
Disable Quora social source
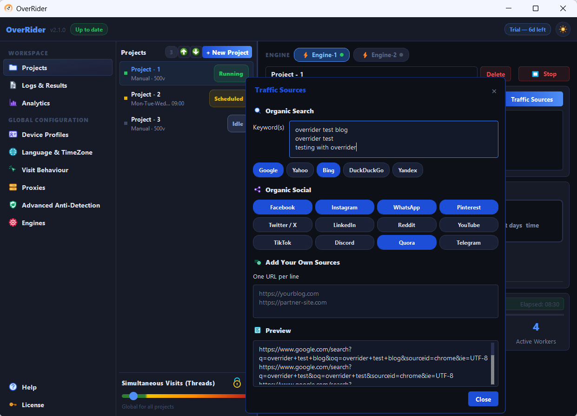407,243
